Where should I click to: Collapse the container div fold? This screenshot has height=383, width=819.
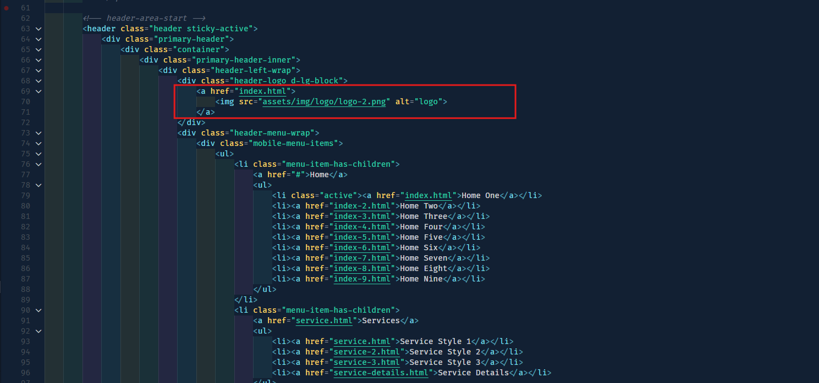37,49
